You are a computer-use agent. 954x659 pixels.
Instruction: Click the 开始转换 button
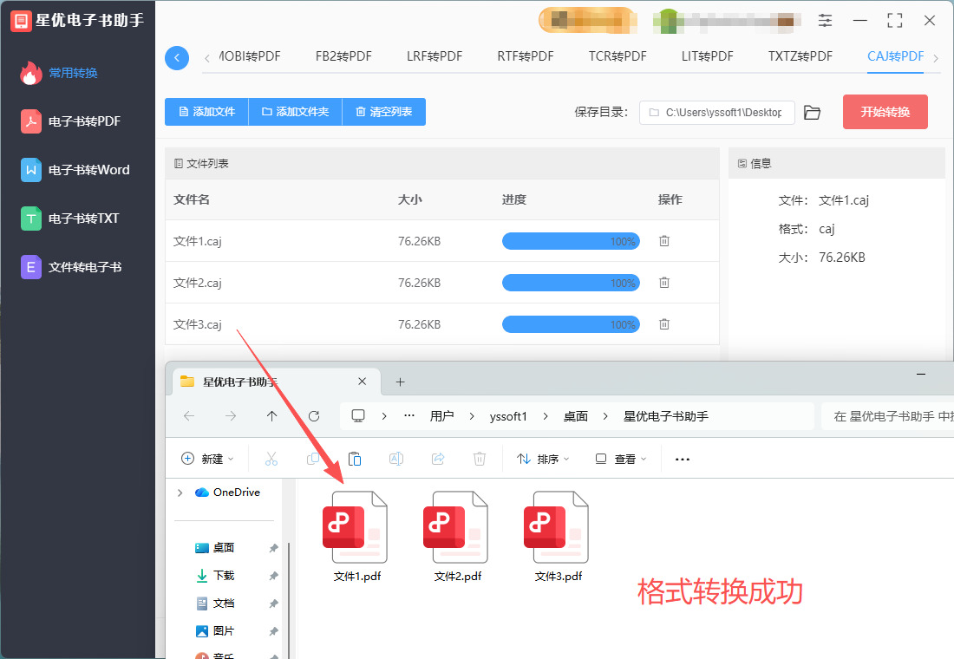click(x=885, y=112)
